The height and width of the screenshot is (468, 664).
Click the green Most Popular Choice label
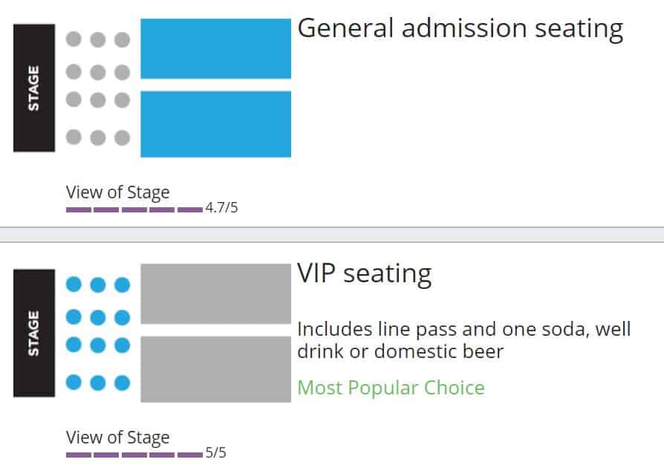coord(391,388)
